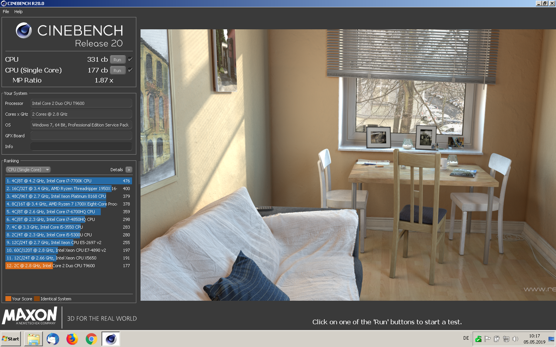The image size is (556, 347).
Task: Open the CPU (Single Core) ranking dropdown
Action: [28, 170]
